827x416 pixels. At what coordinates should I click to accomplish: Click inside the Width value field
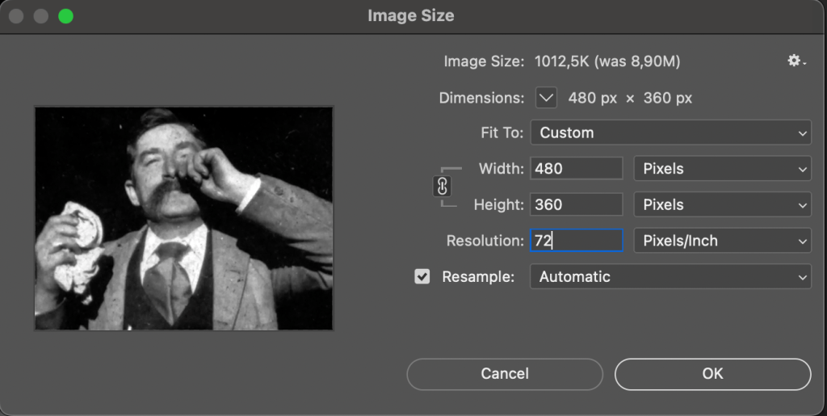(x=576, y=169)
